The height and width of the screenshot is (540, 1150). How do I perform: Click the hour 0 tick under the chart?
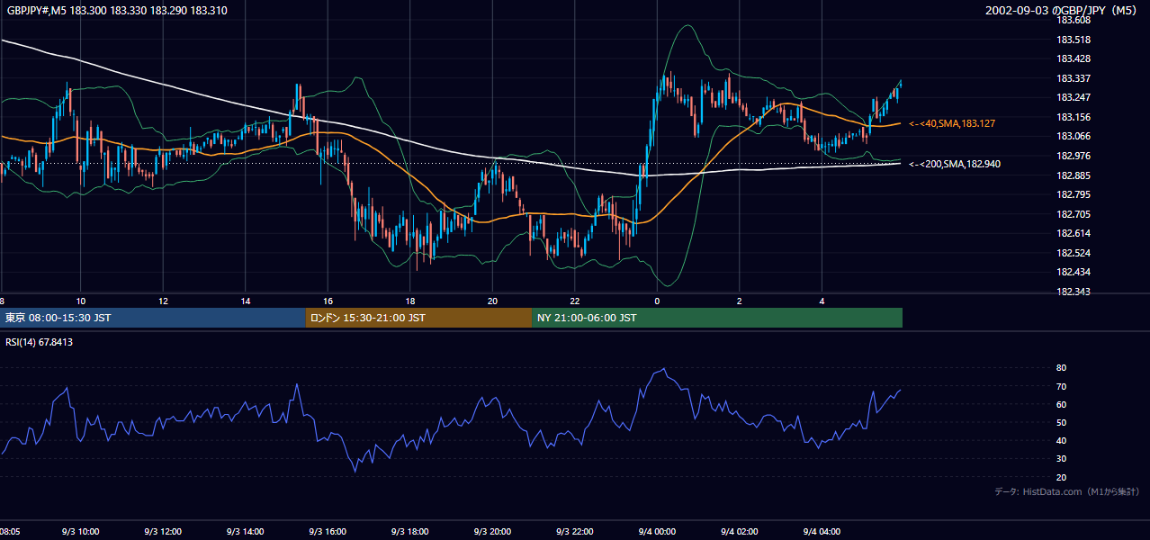(657, 301)
